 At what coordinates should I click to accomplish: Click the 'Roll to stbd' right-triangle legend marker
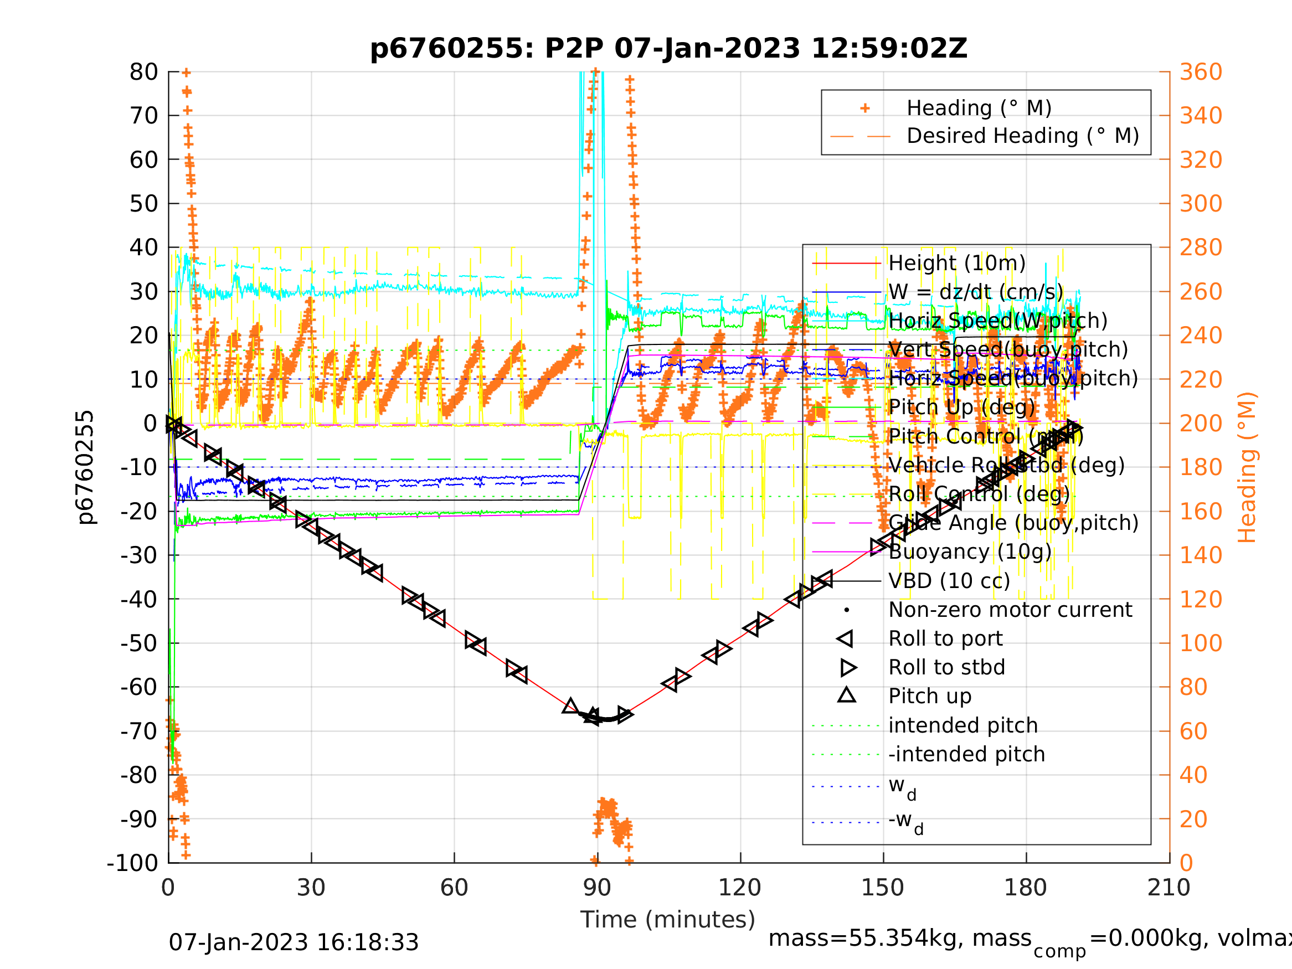[x=848, y=668]
